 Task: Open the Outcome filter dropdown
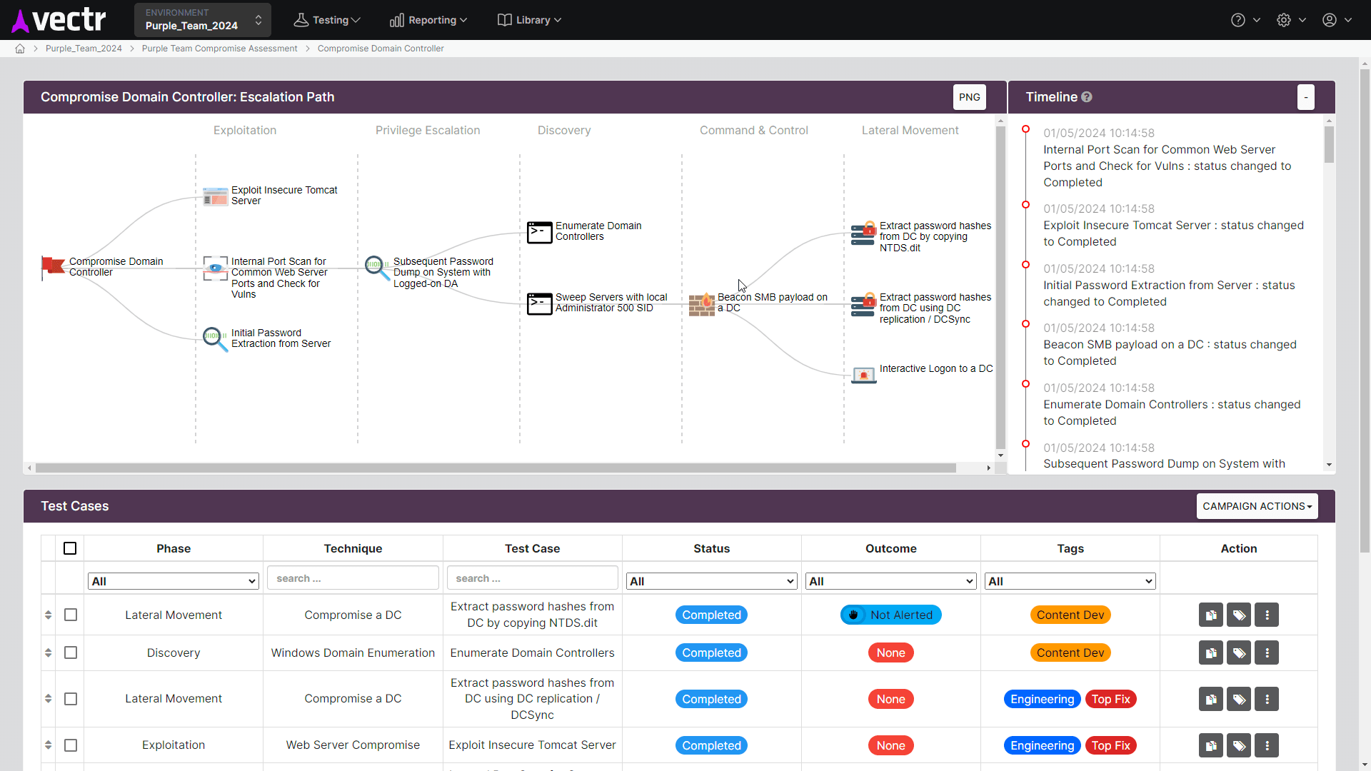(x=890, y=581)
